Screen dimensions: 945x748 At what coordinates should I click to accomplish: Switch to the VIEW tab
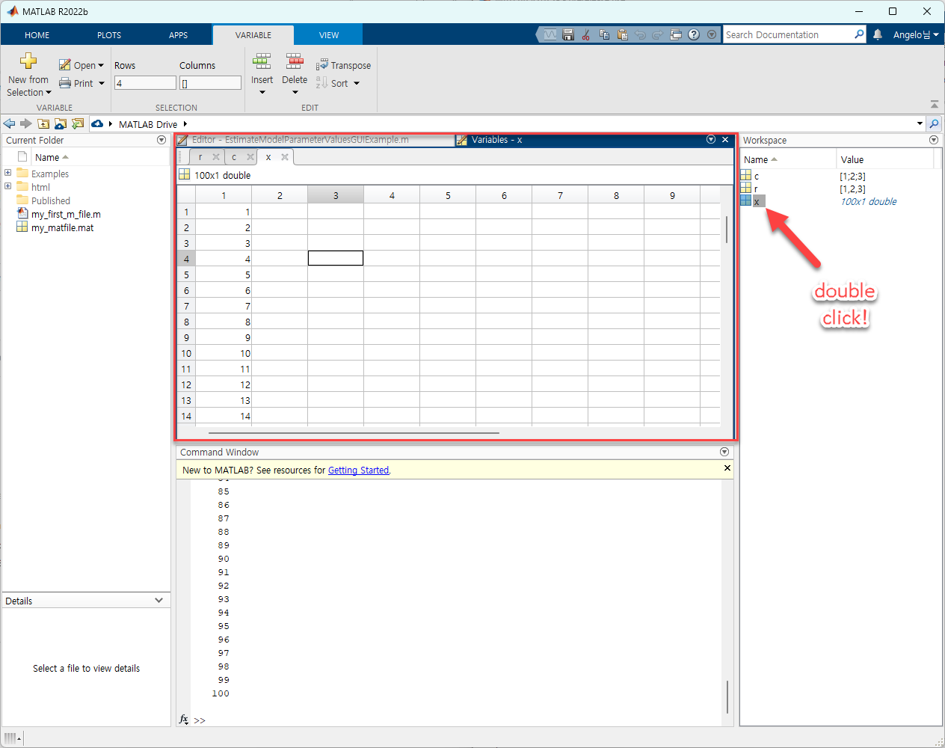[x=329, y=35]
